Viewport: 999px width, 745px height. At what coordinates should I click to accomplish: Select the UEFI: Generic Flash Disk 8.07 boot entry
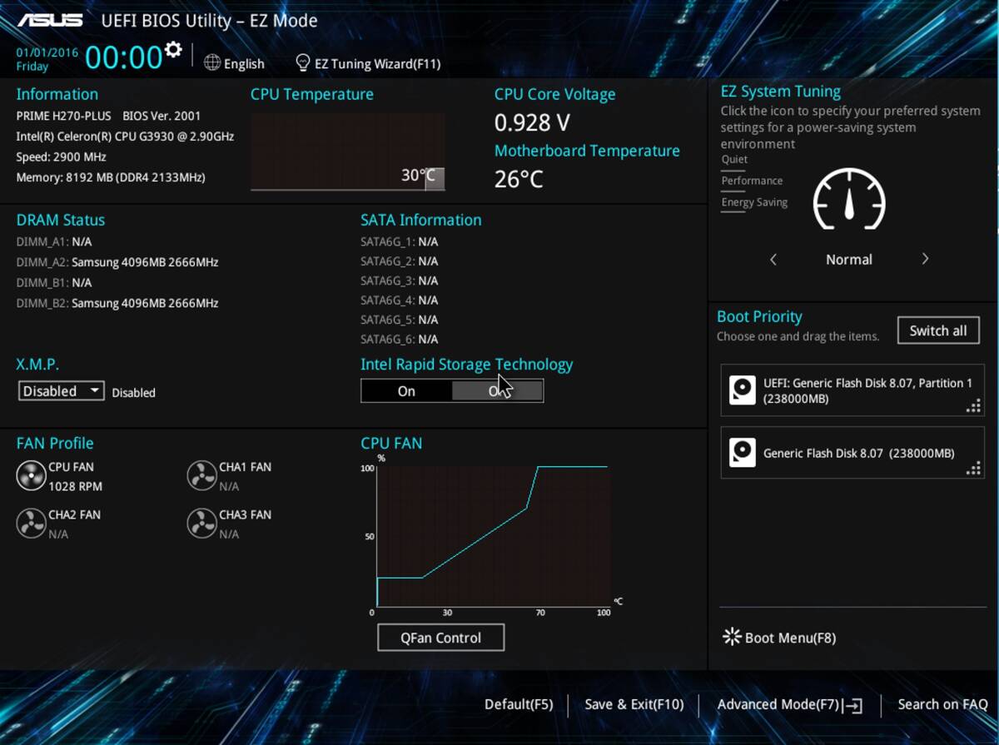(852, 390)
